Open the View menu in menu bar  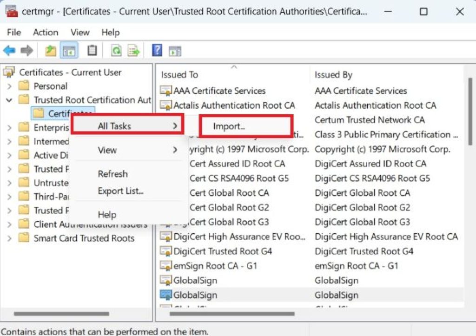point(80,32)
